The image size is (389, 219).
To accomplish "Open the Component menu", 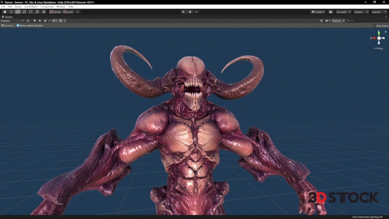I will point(47,7).
